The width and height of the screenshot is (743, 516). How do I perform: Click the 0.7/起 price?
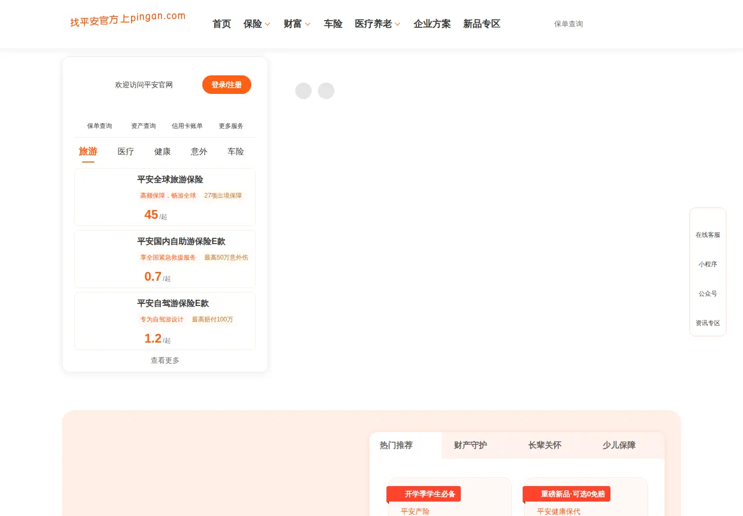tap(157, 277)
